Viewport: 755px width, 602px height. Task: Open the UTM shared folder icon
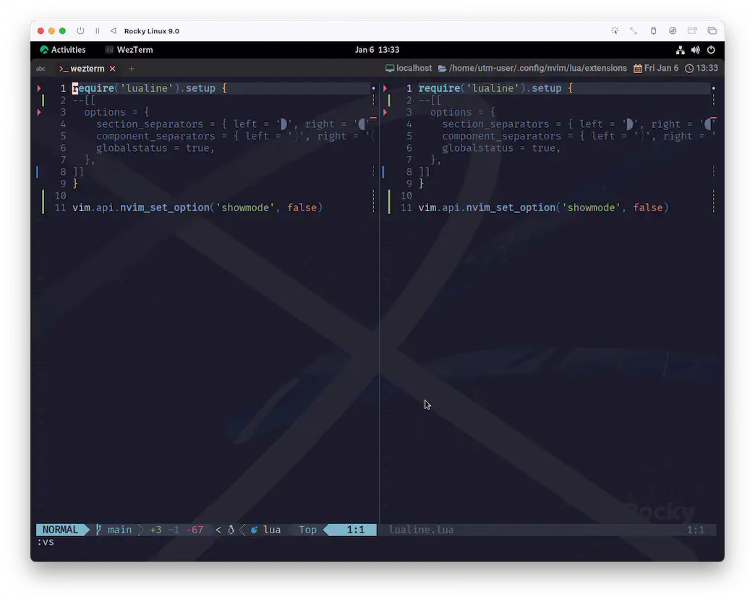tap(692, 31)
